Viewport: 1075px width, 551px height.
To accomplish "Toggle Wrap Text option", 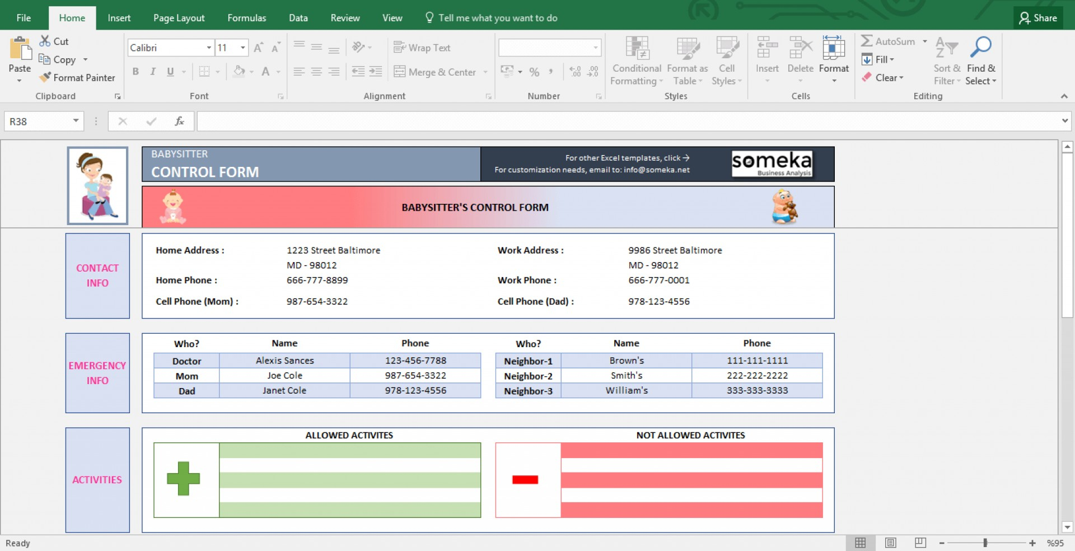I will tap(422, 48).
